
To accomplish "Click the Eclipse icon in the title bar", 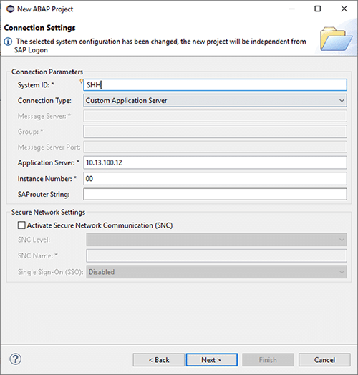I will click(x=10, y=9).
